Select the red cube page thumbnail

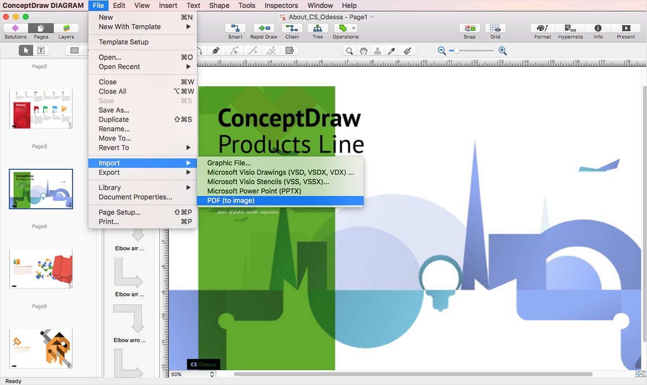pyautogui.click(x=41, y=269)
